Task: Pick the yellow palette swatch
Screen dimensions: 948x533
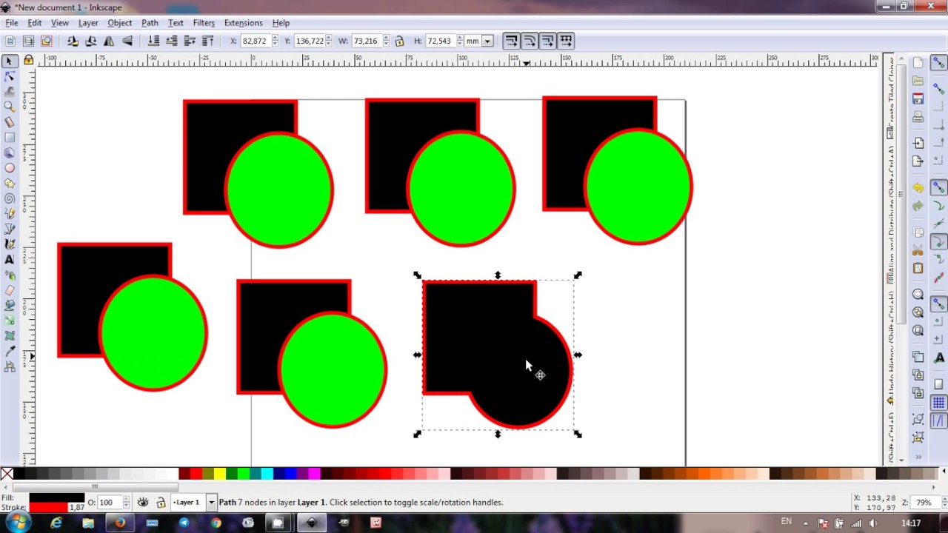Action: click(x=219, y=474)
